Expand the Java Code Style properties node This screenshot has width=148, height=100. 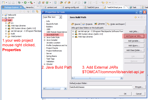(45, 37)
